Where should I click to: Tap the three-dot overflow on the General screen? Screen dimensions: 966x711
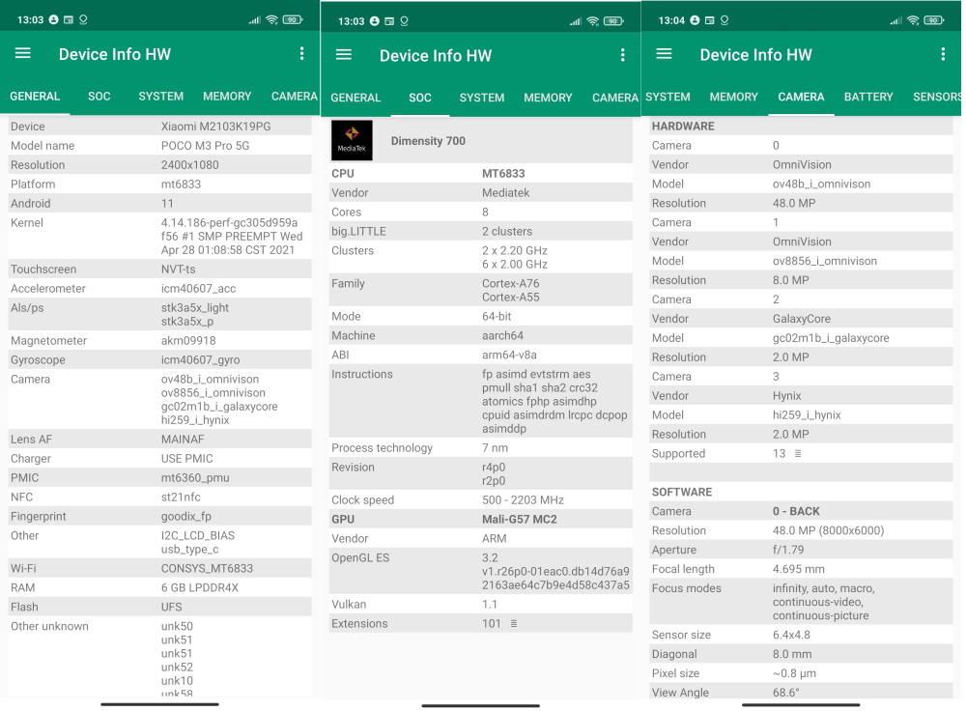point(301,53)
